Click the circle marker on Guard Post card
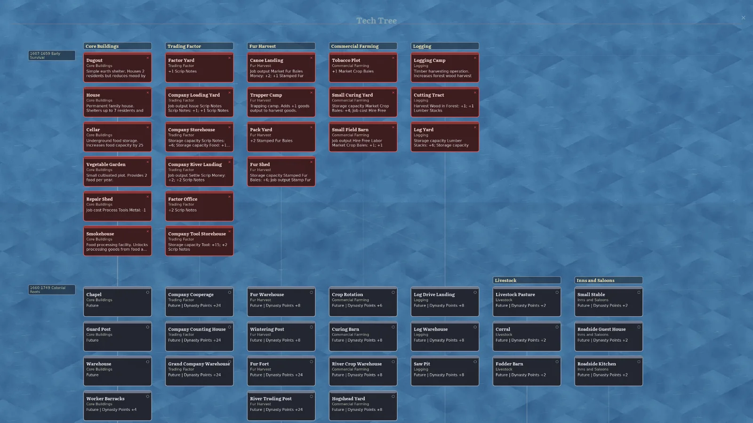 tap(148, 327)
